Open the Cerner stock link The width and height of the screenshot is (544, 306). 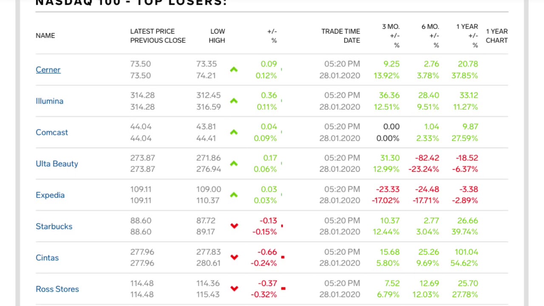pos(48,70)
